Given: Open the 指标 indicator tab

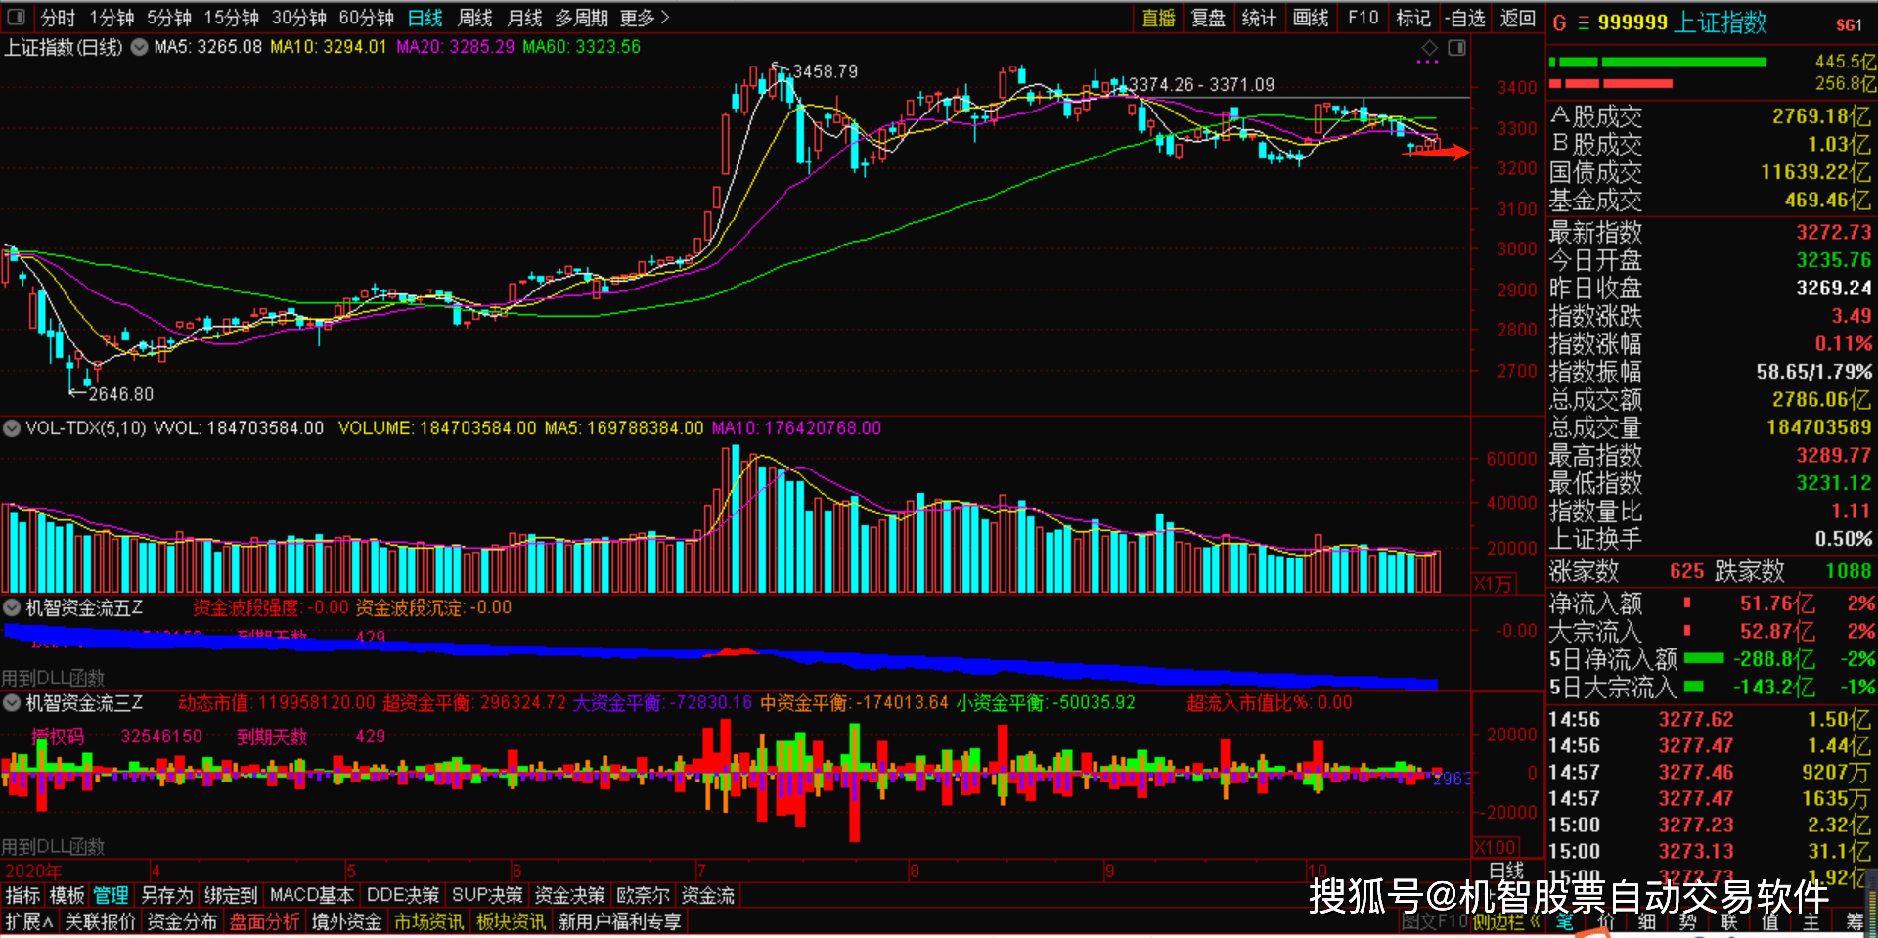Looking at the screenshot, I should point(22,895).
